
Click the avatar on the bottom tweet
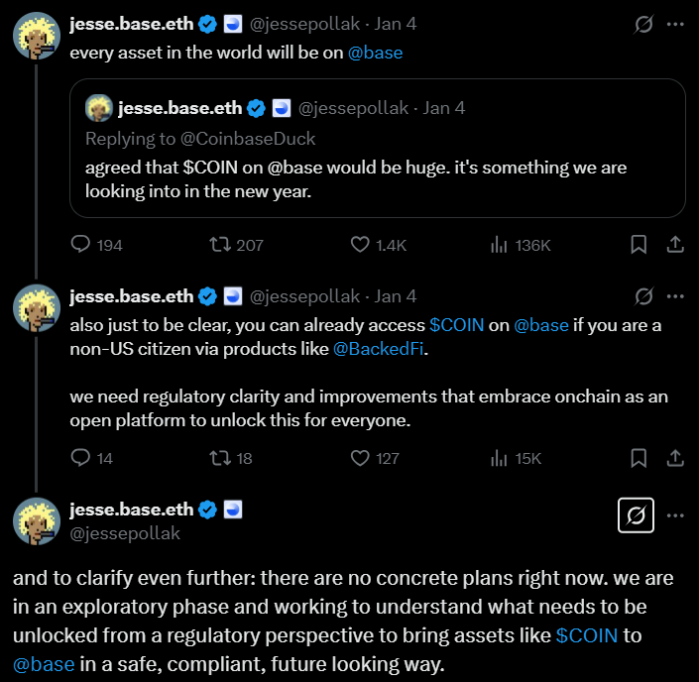tap(36, 521)
